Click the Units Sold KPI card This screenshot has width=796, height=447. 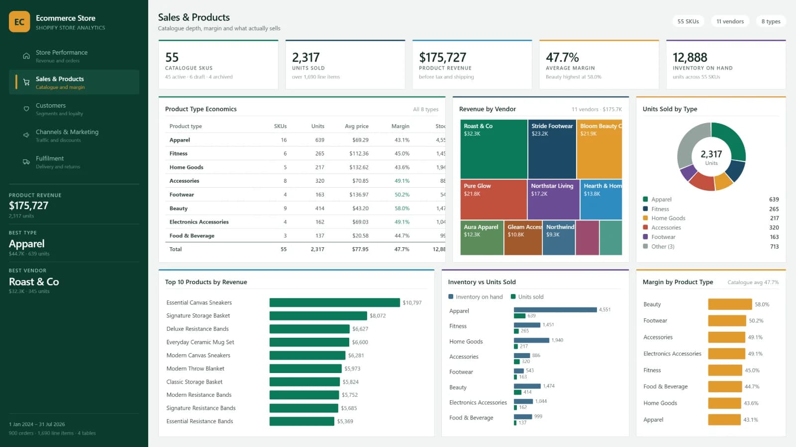point(345,65)
